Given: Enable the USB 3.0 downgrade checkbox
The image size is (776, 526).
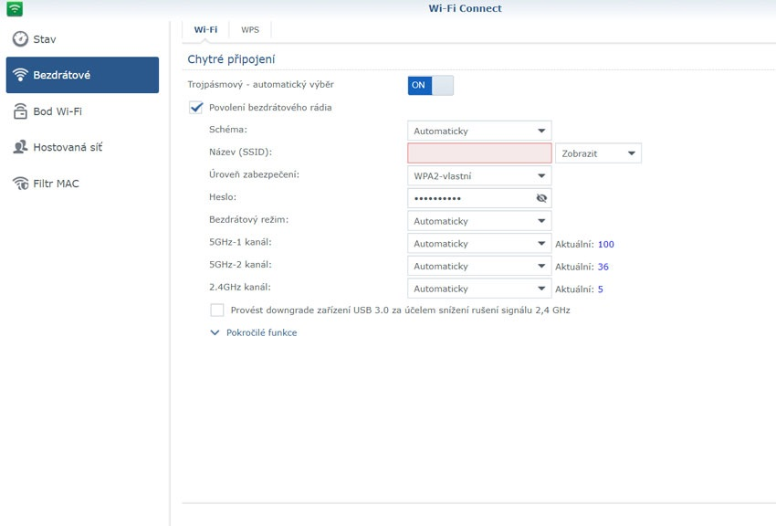Looking at the screenshot, I should tap(217, 310).
